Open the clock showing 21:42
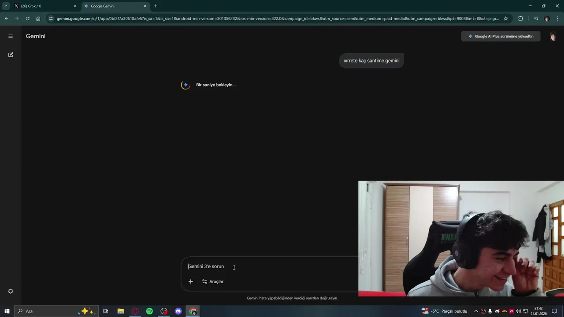 pos(538,311)
